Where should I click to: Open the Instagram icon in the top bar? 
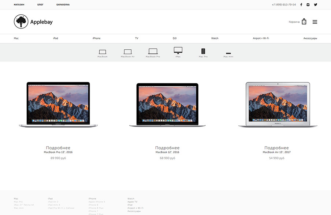(x=308, y=5)
